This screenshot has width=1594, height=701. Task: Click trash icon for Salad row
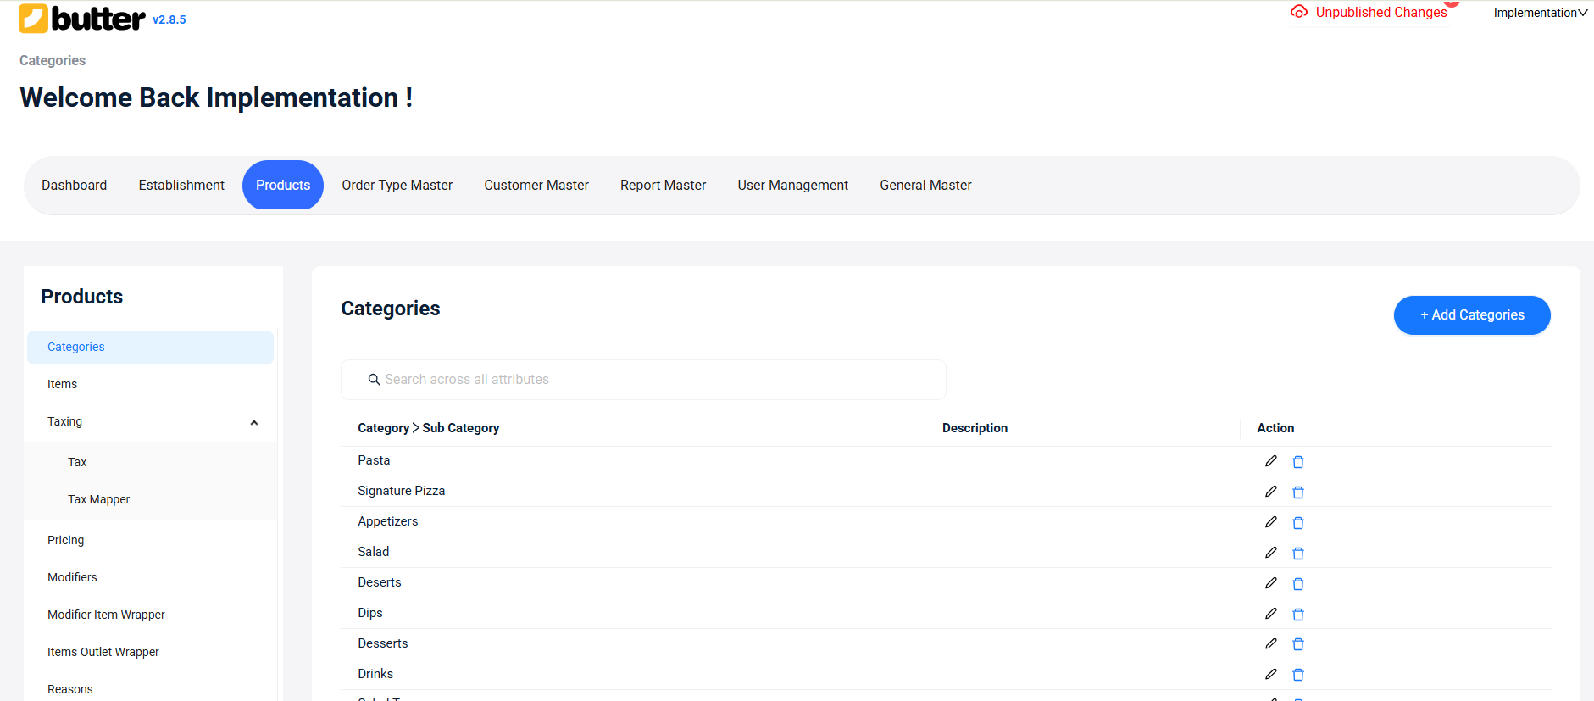(x=1297, y=554)
